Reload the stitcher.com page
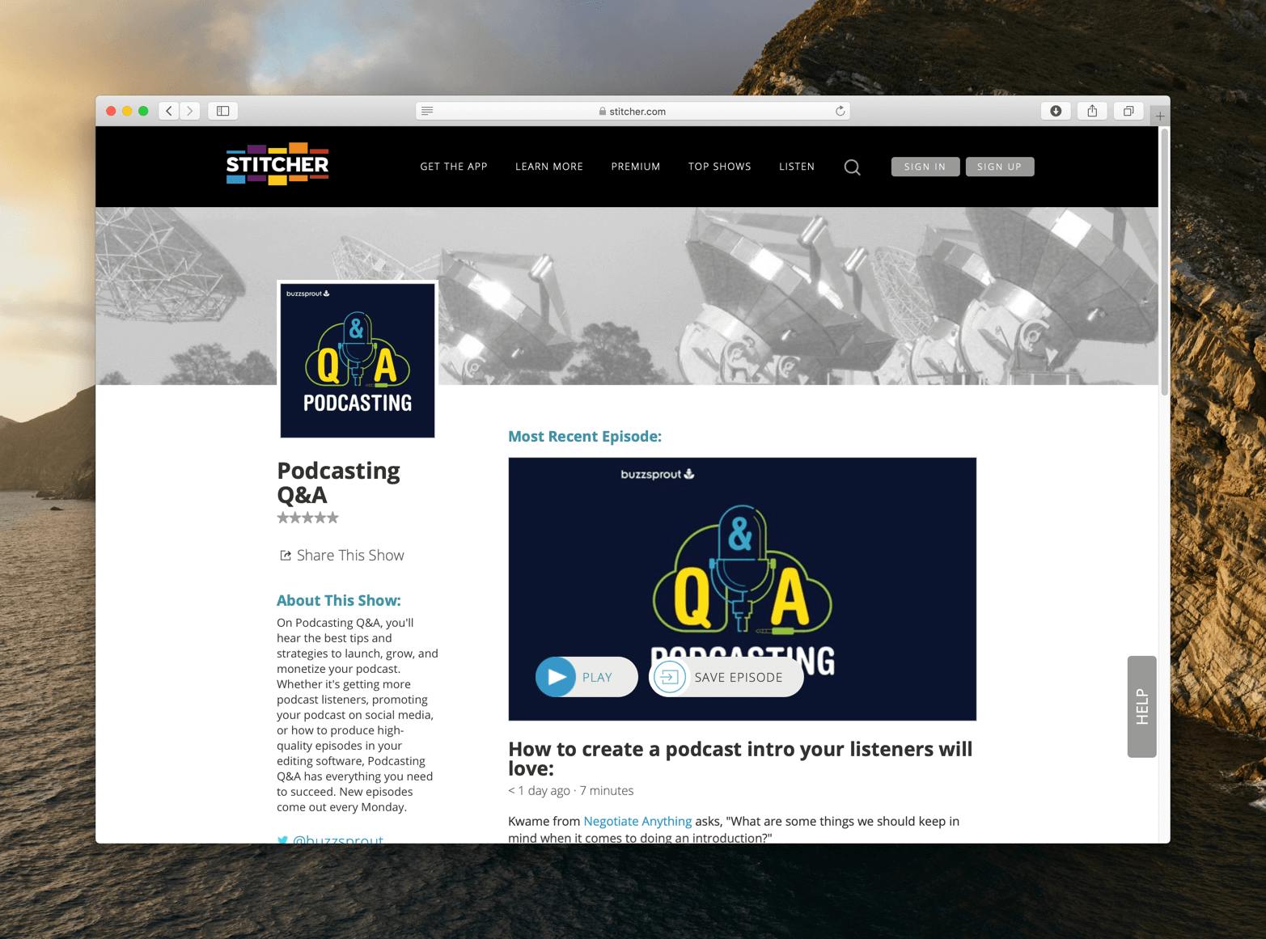 (839, 111)
